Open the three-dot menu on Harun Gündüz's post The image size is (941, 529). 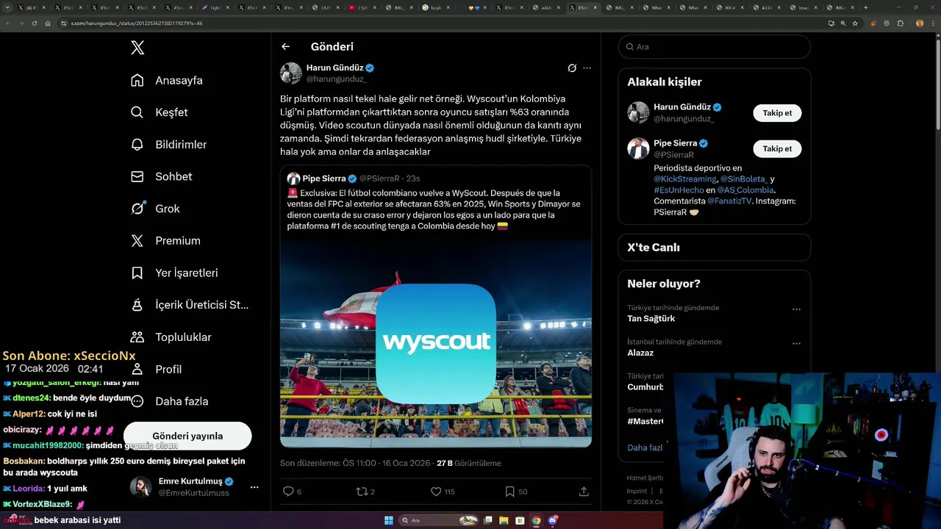click(587, 68)
